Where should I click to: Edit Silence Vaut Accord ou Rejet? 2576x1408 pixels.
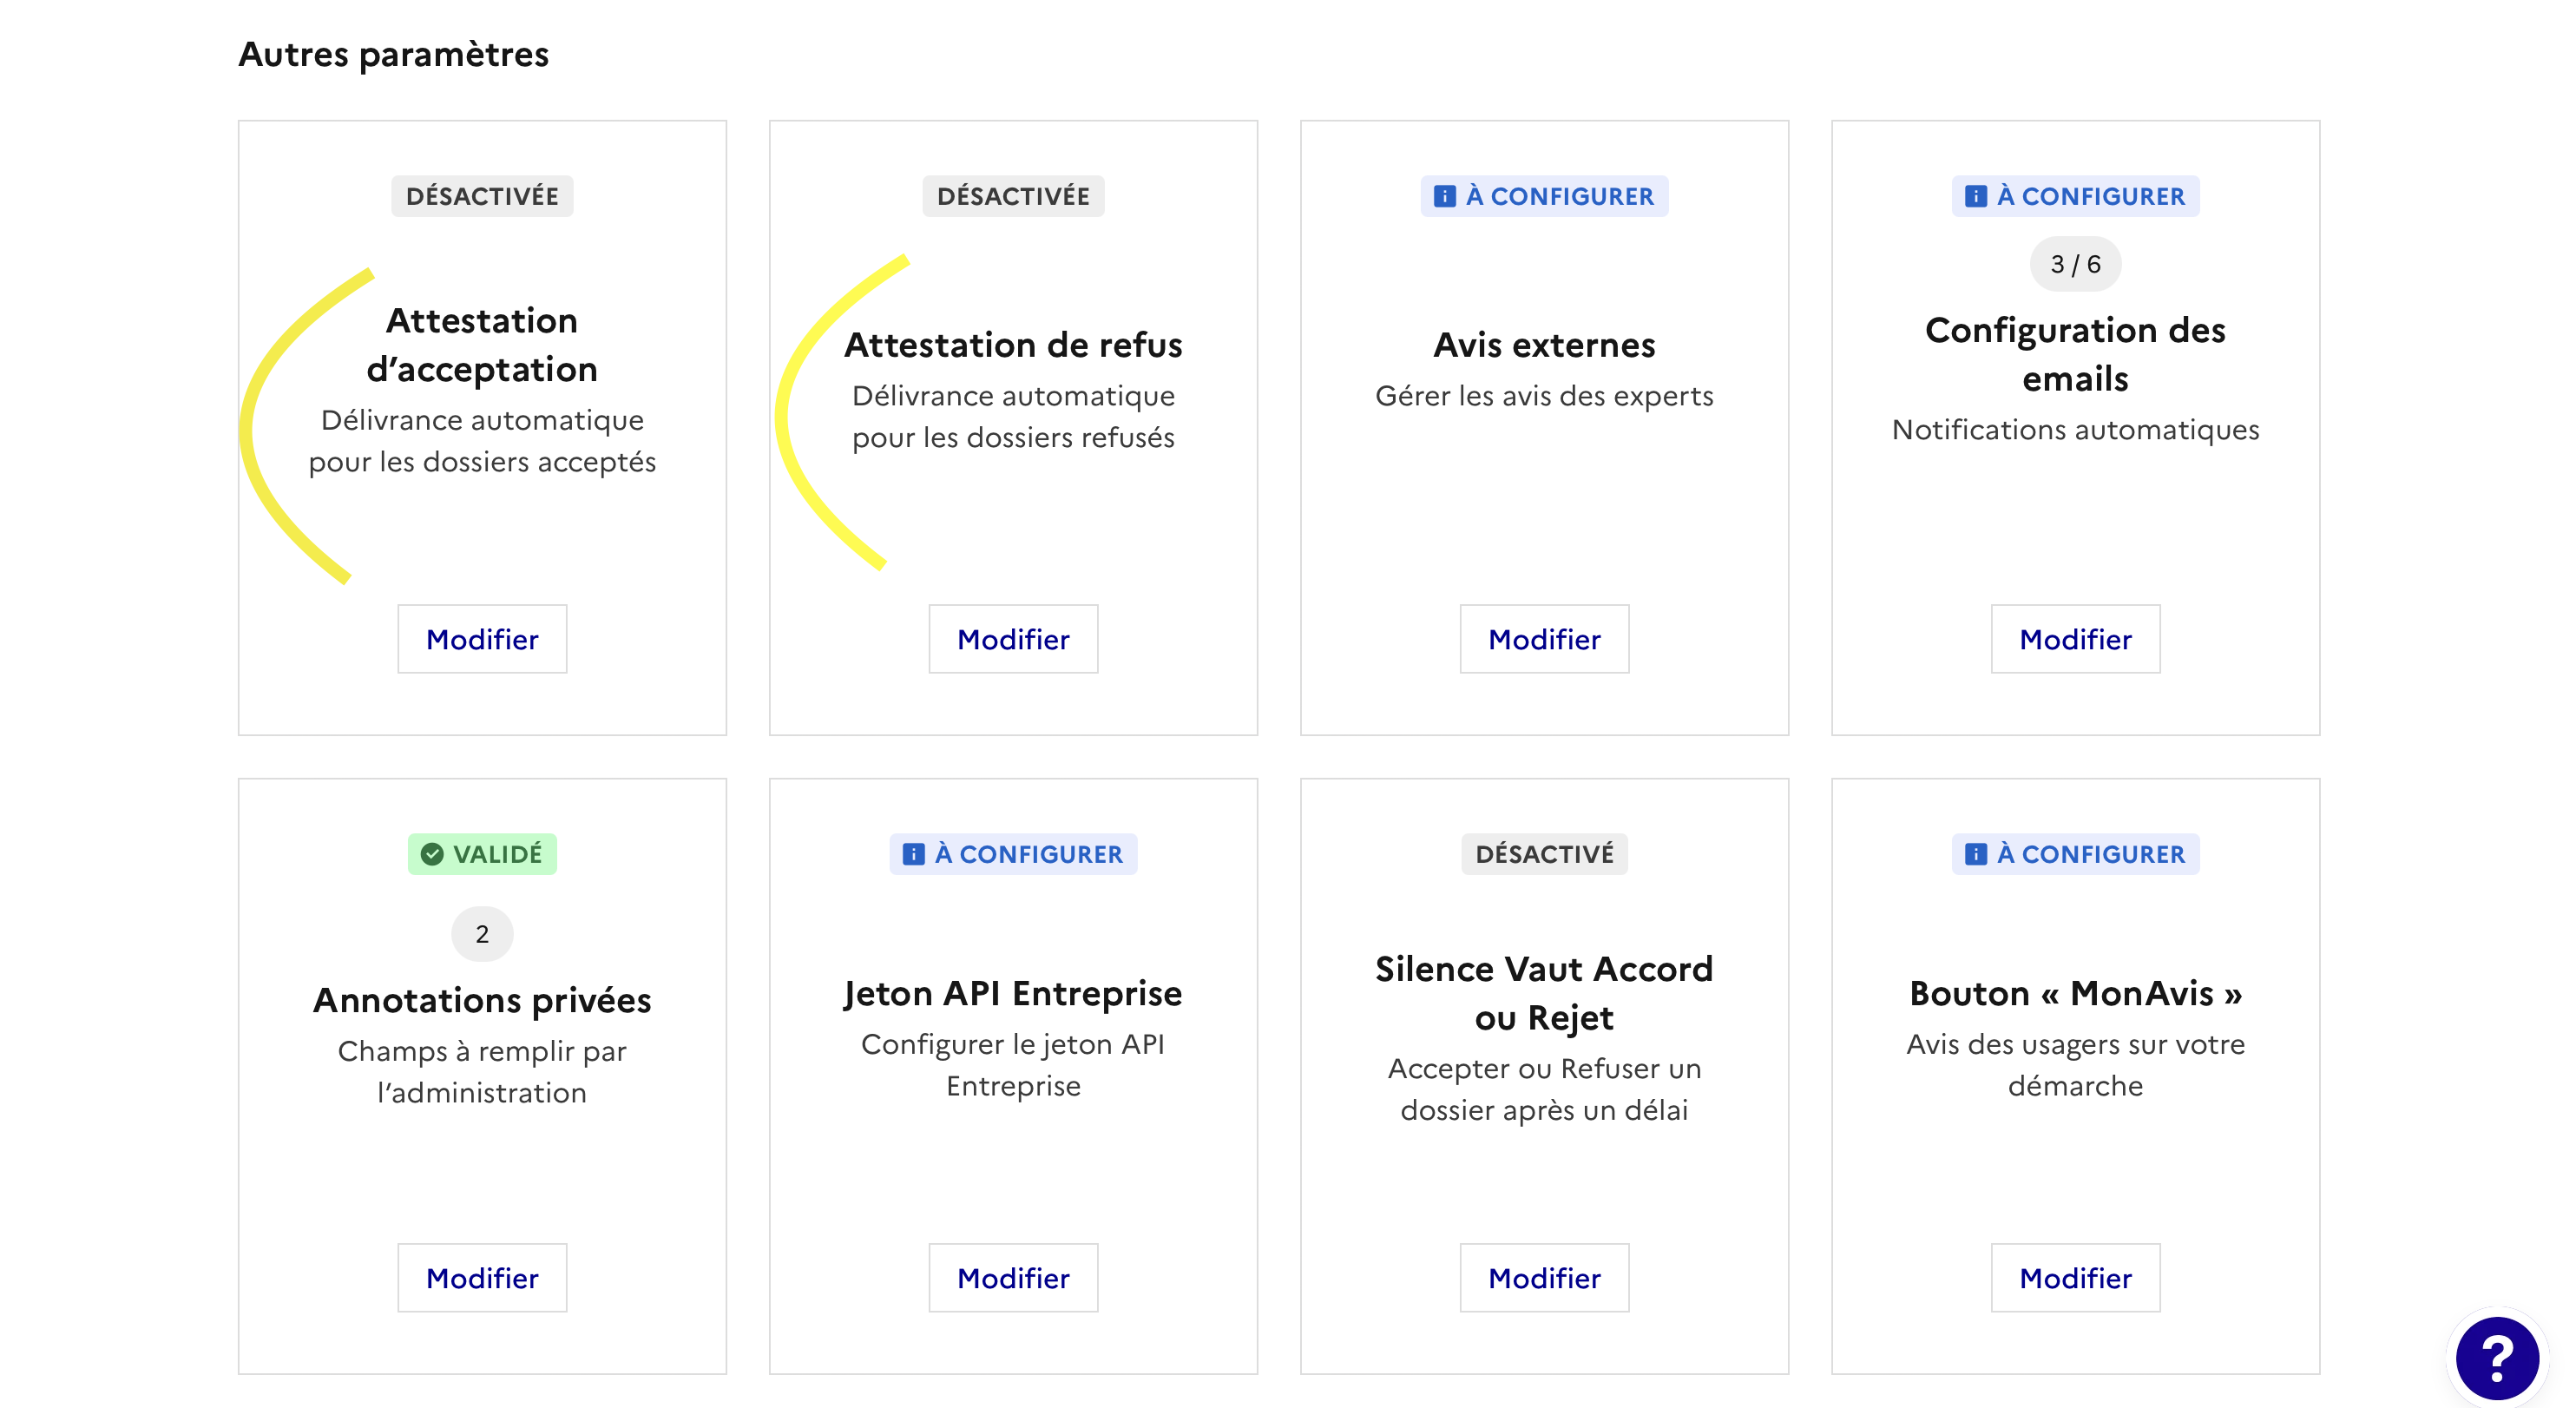tap(1544, 1277)
